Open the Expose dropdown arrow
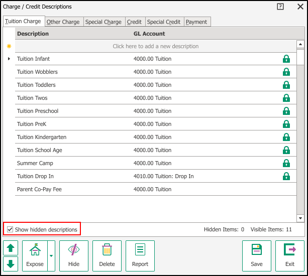Viewport: 308px width, 276px height. click(51, 256)
